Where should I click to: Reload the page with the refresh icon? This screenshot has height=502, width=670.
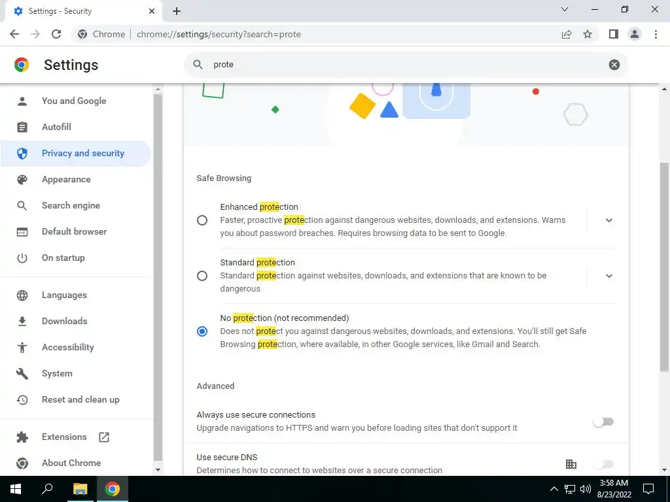point(56,34)
